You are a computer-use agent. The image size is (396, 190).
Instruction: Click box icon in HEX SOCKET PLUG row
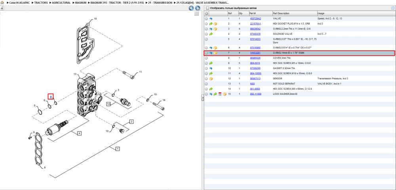[215, 24]
